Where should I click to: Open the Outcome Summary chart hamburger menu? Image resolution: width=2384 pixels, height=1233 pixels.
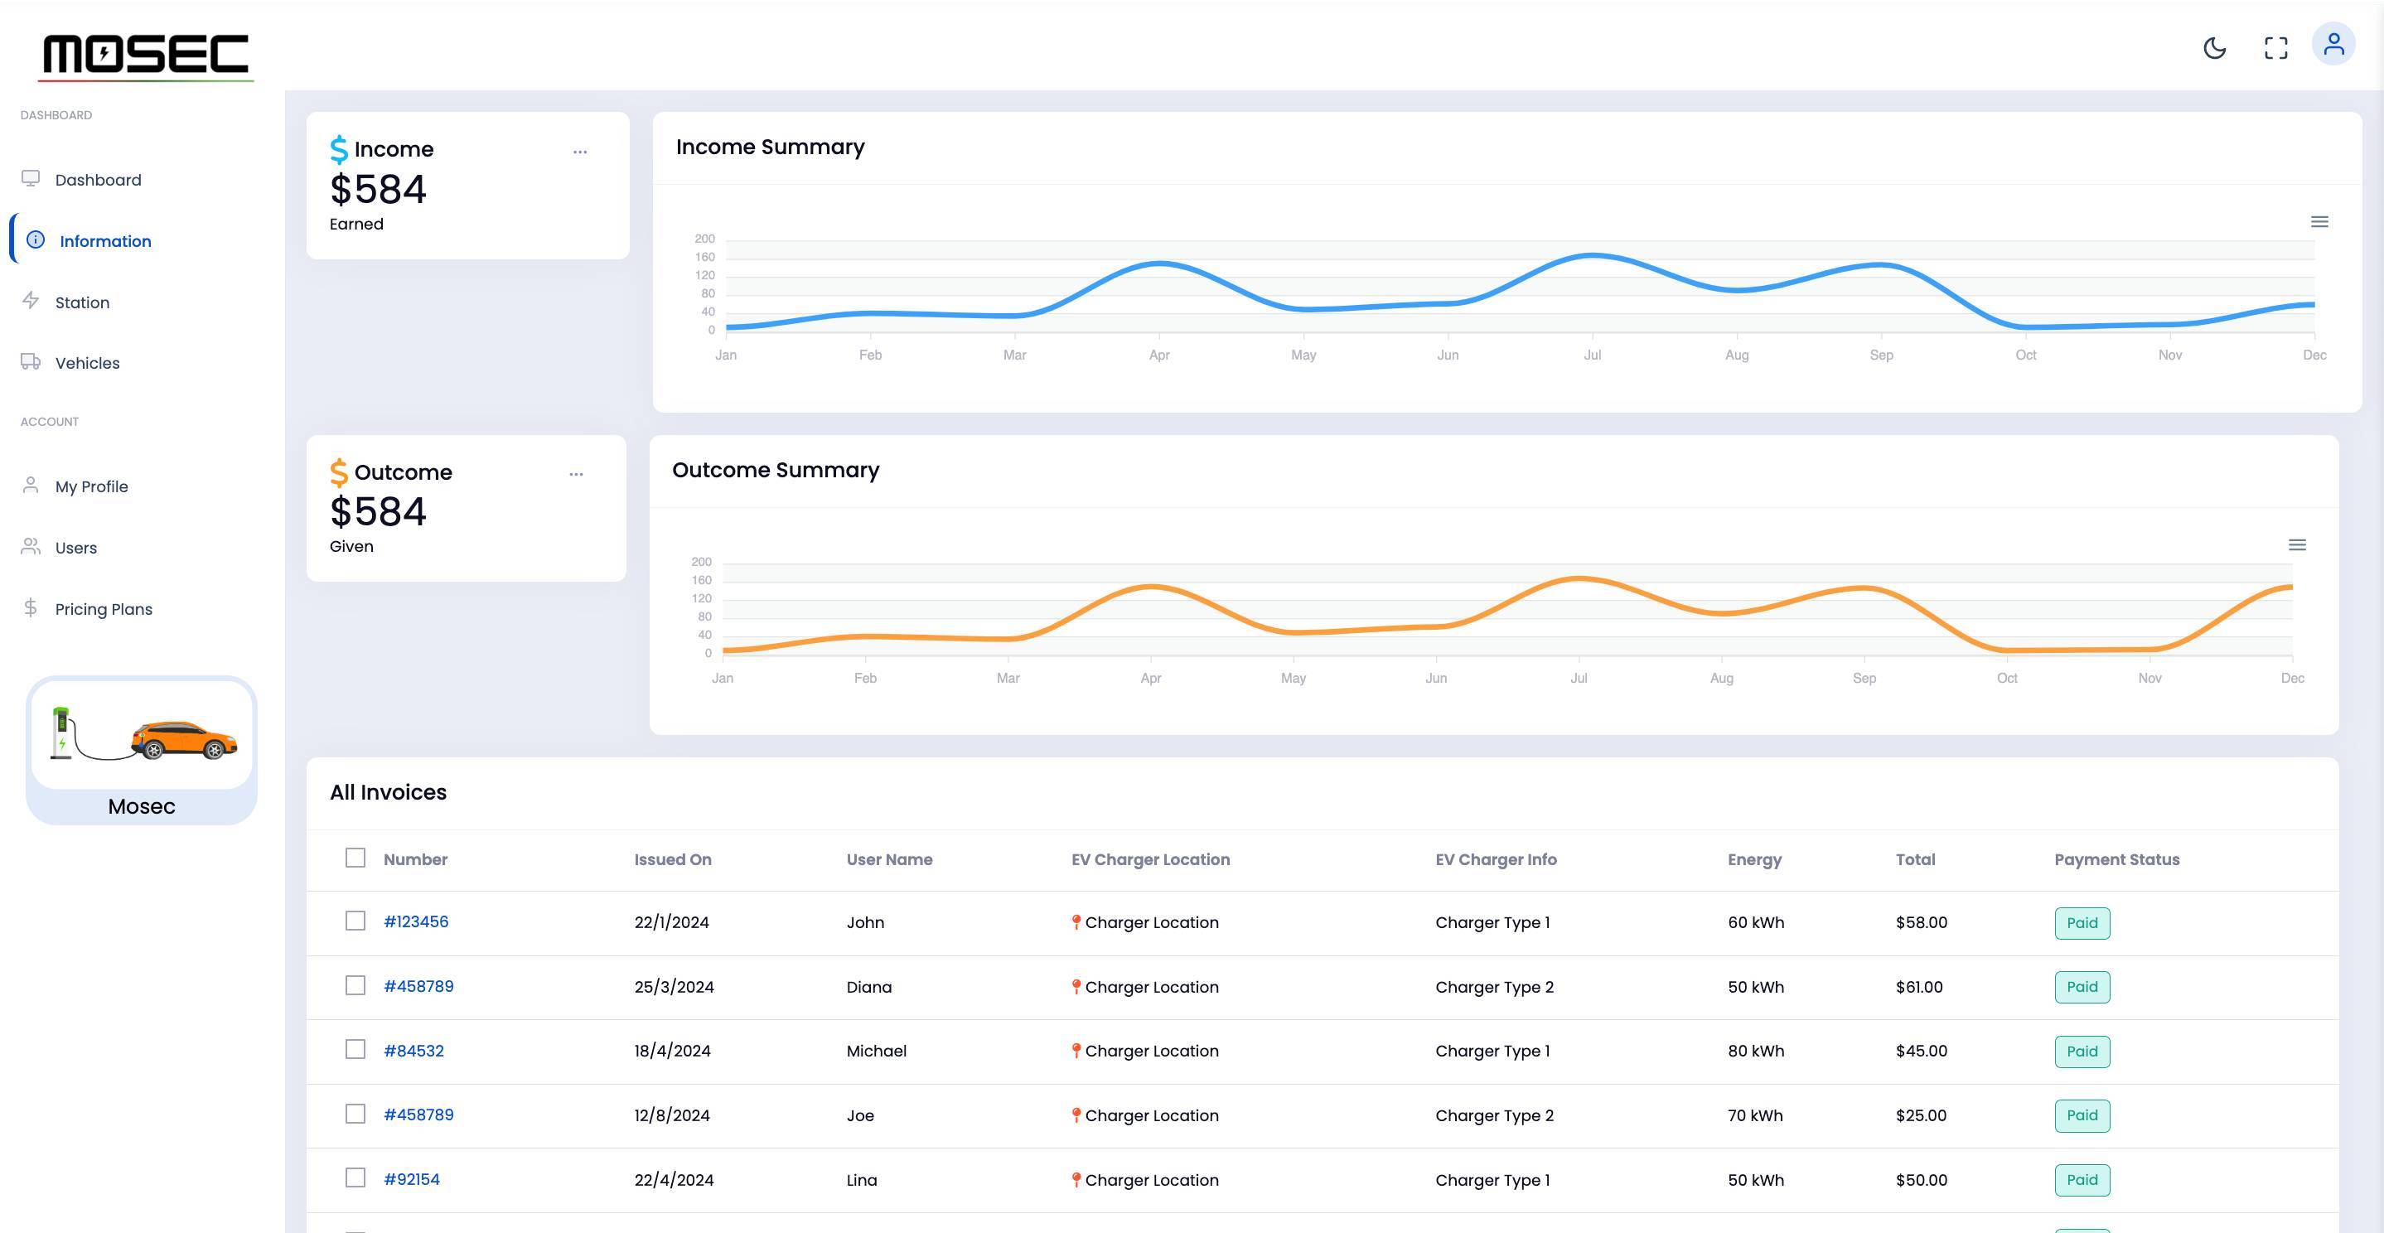(2297, 544)
